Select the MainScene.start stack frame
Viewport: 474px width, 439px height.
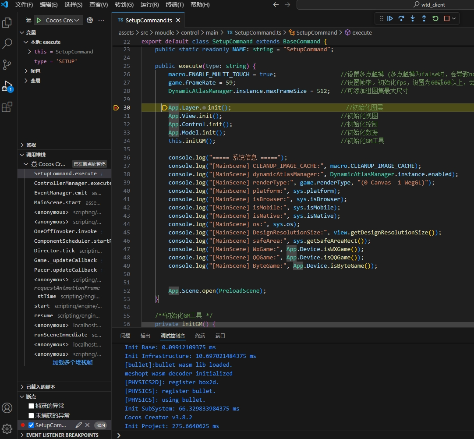[x=57, y=202]
